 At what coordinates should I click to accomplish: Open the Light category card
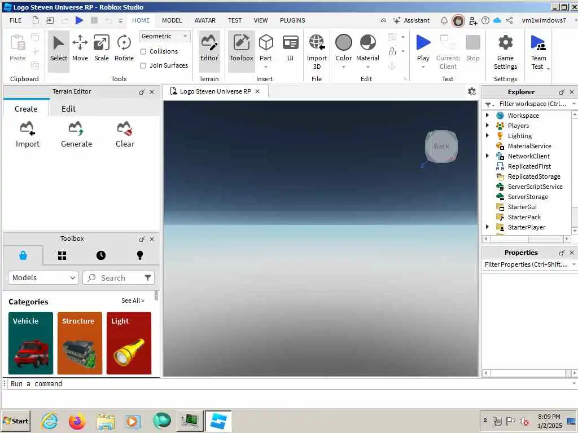coord(129,343)
